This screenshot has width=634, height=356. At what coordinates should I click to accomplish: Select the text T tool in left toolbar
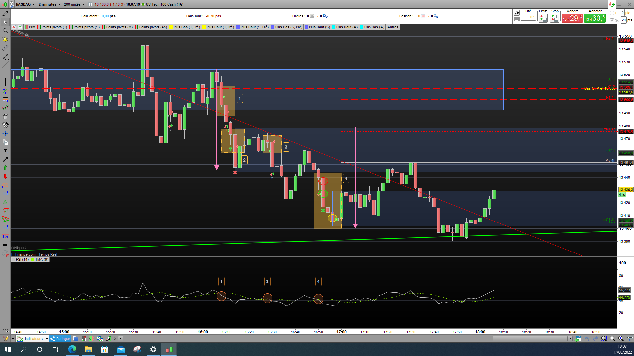[x=5, y=151]
